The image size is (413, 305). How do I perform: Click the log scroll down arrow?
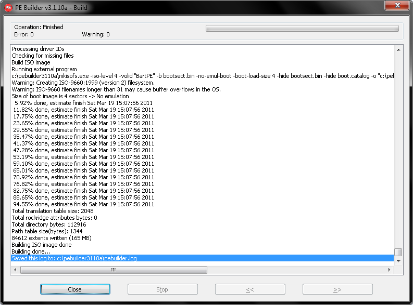tap(398, 261)
